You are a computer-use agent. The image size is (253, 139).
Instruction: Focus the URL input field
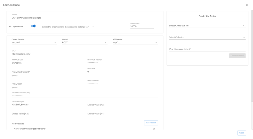tap(84, 54)
